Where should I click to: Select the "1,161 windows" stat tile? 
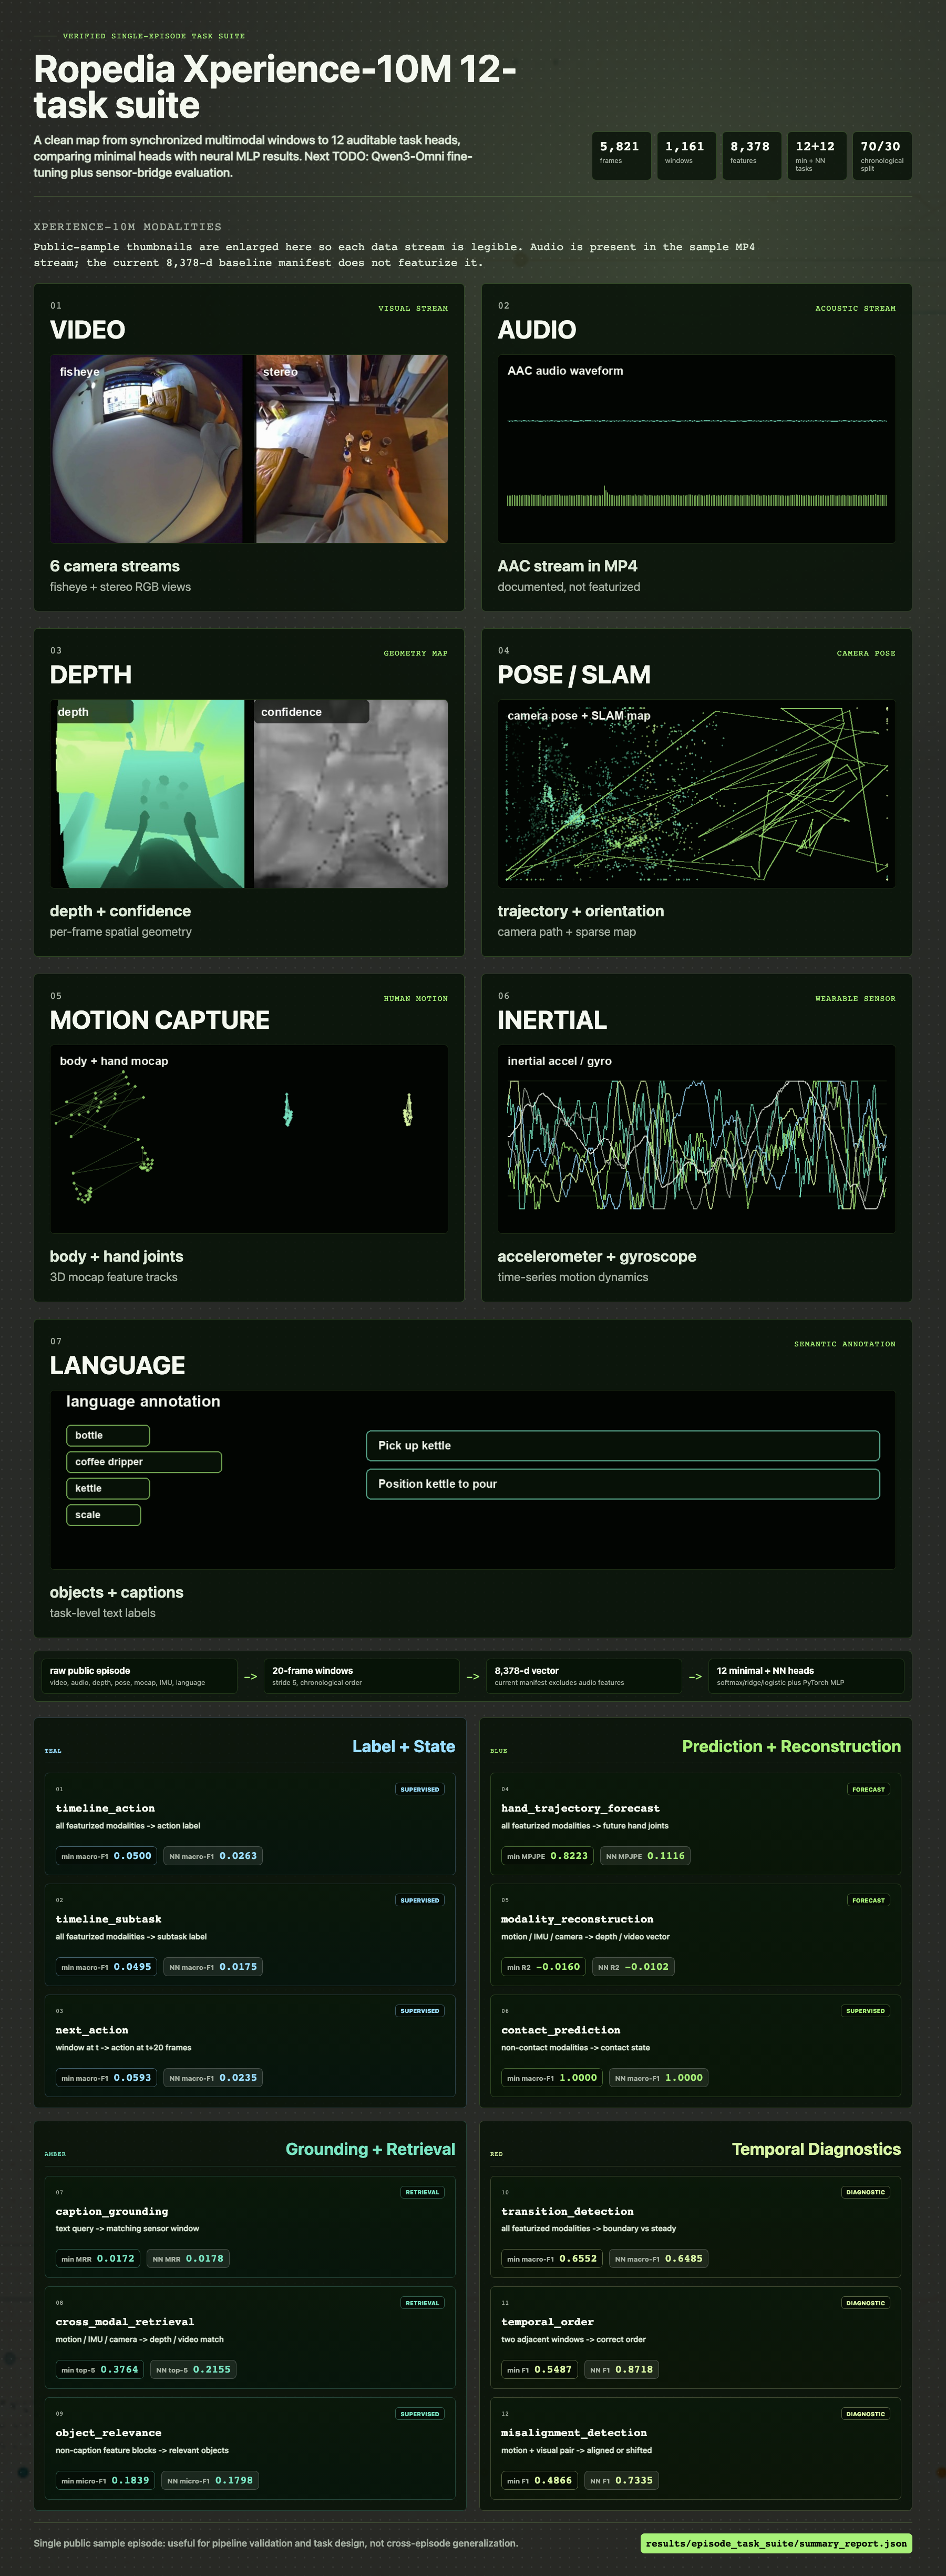(x=686, y=156)
